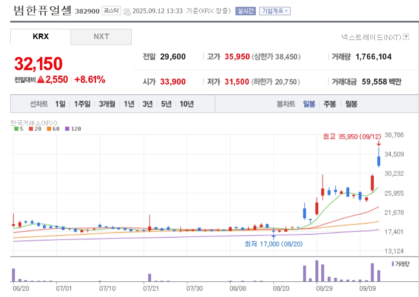Click the 넥스트레이드(NXT) link
This screenshot has height=297, width=419.
(x=371, y=37)
